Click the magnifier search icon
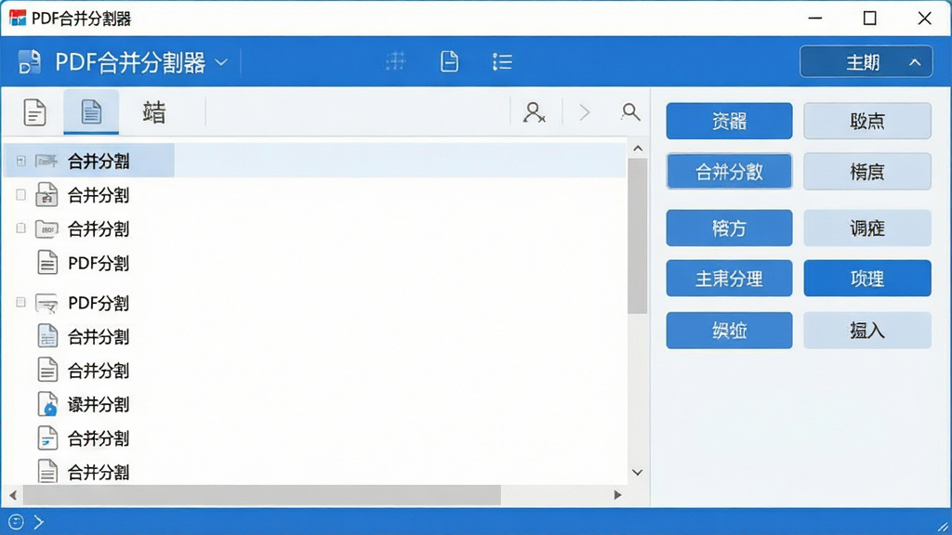Viewport: 952px width, 535px height. (630, 111)
